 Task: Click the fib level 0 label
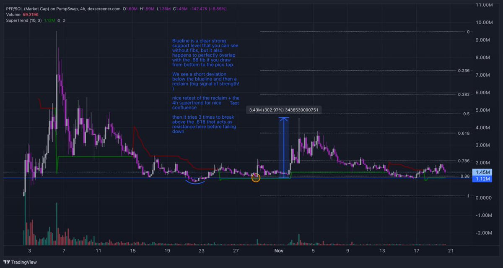468,32
